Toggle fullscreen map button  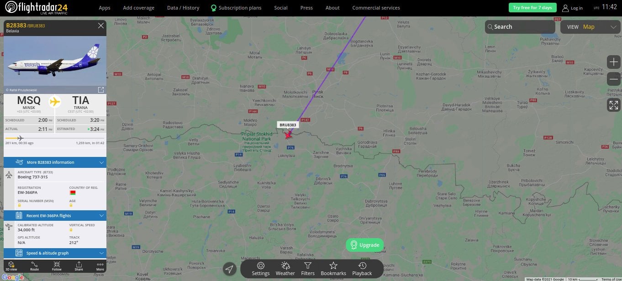click(613, 105)
